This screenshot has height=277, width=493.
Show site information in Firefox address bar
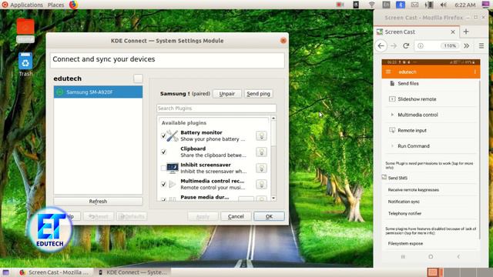pos(421,46)
